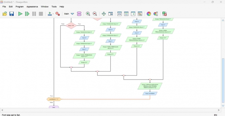Screen dimensions: 225x116
Task: Open the run speed dropdown arrow
Action: [x=53, y=14]
